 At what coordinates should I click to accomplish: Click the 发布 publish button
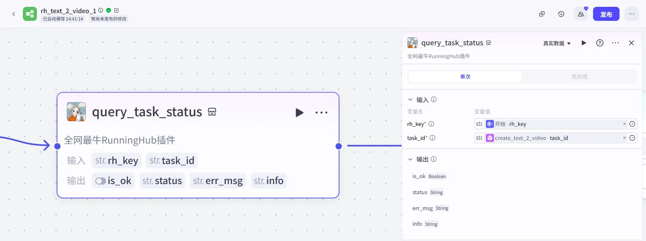[606, 14]
